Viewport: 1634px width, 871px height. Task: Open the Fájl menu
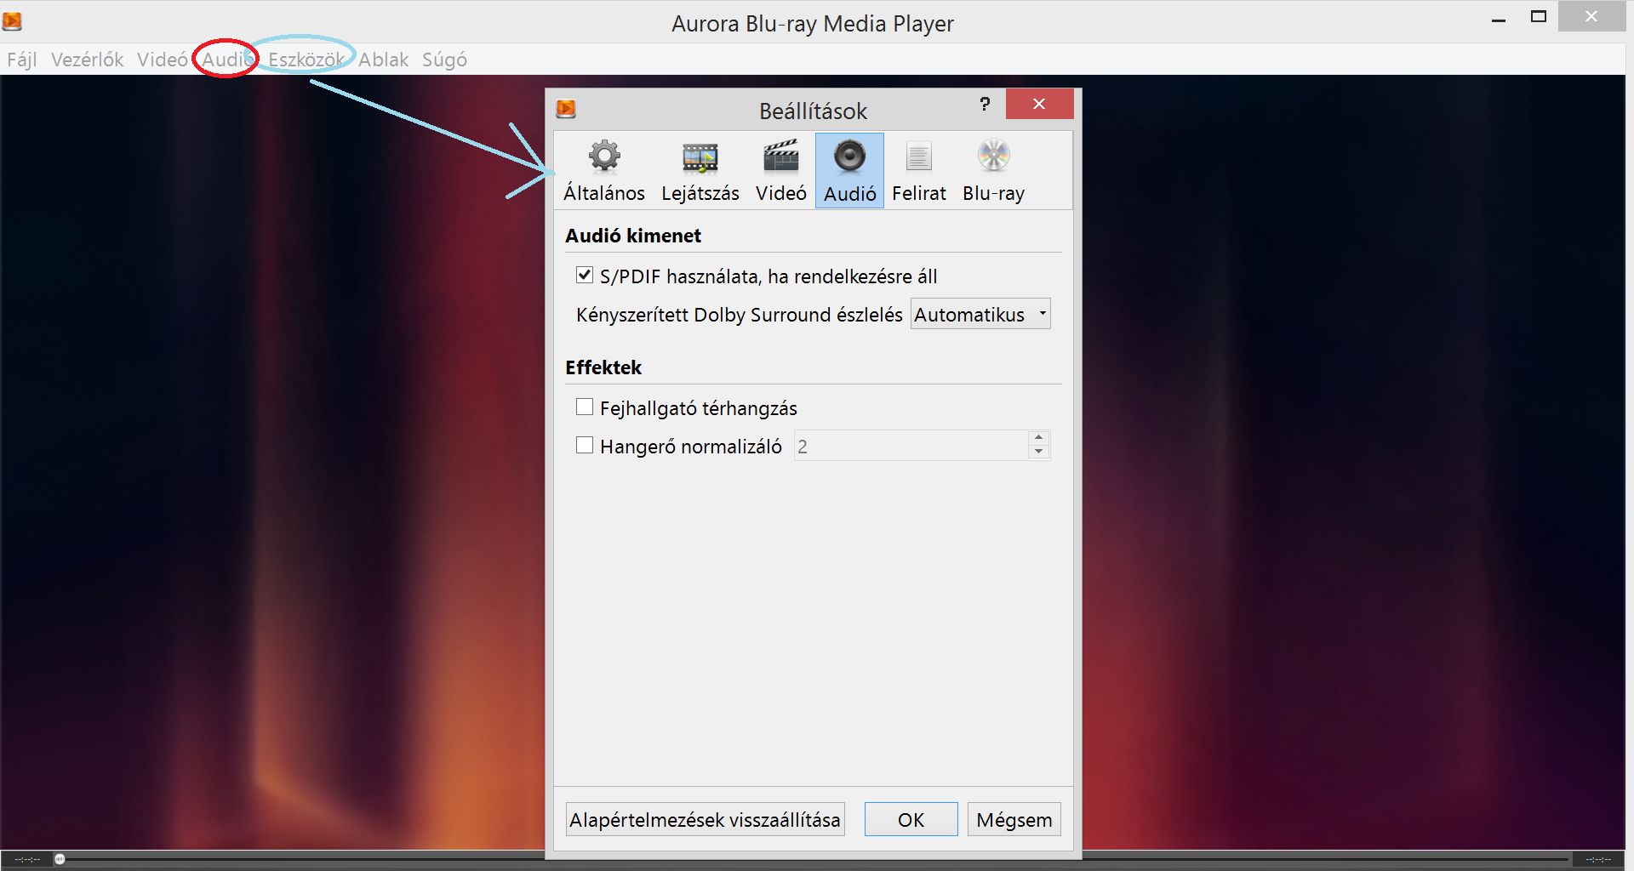point(22,60)
